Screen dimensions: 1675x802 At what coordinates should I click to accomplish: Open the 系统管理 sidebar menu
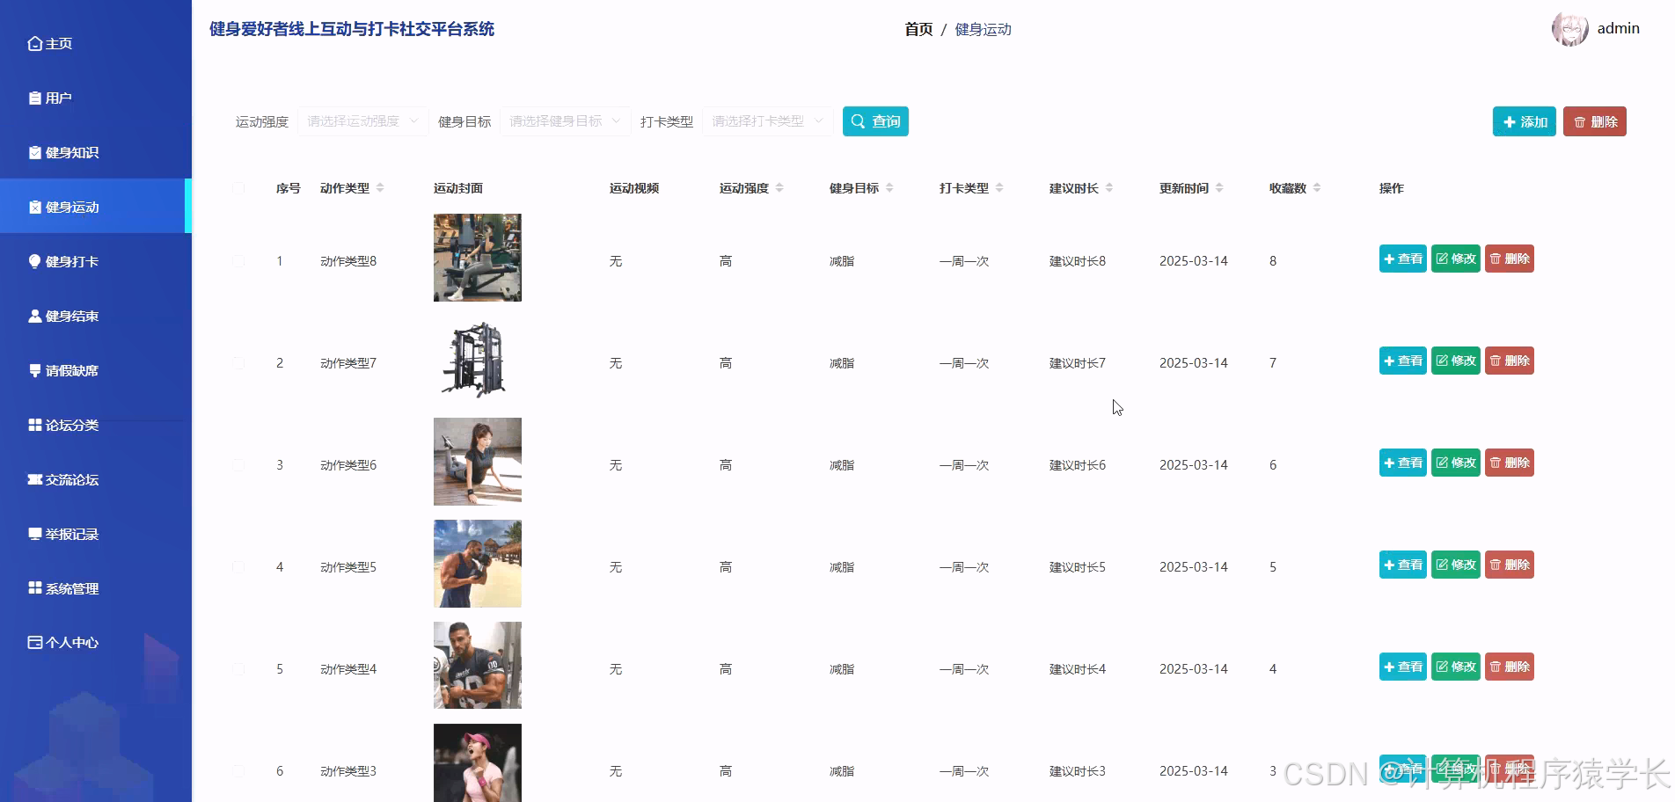[96, 588]
